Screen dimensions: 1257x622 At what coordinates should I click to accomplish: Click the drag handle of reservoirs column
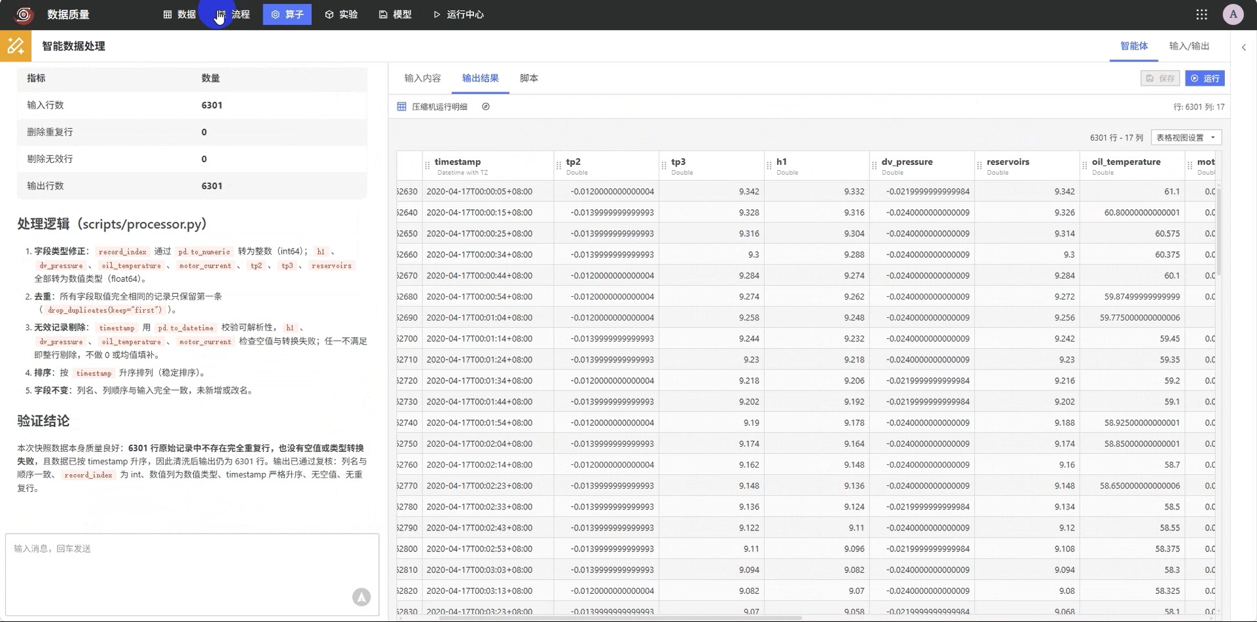[x=979, y=166]
